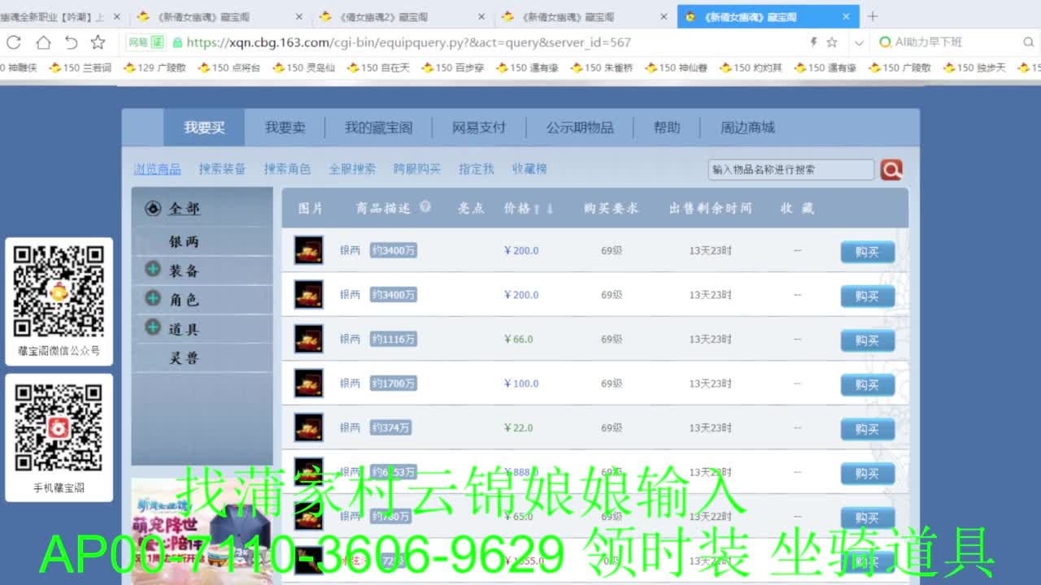Open the address bar dropdown chevron
This screenshot has width=1041, height=585.
tap(859, 43)
